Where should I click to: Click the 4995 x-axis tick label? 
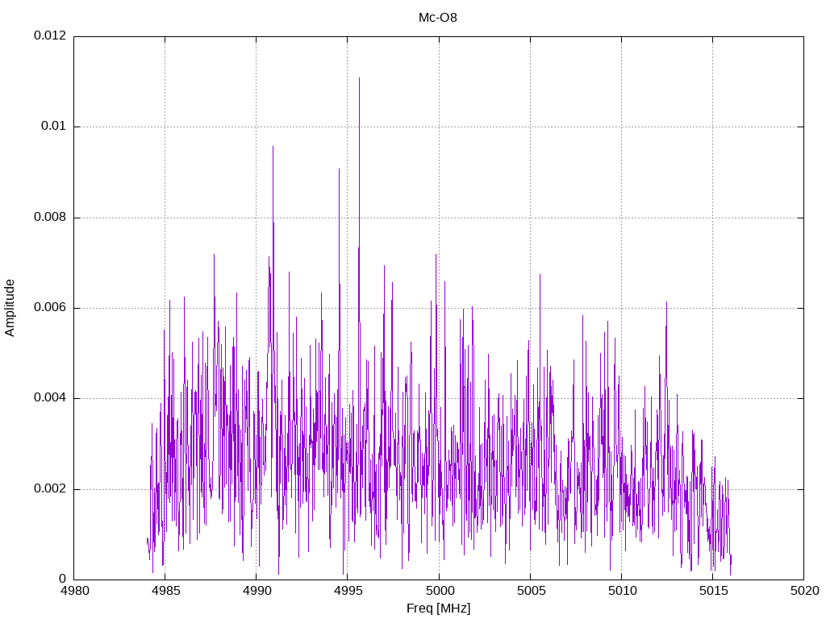pyautogui.click(x=348, y=591)
